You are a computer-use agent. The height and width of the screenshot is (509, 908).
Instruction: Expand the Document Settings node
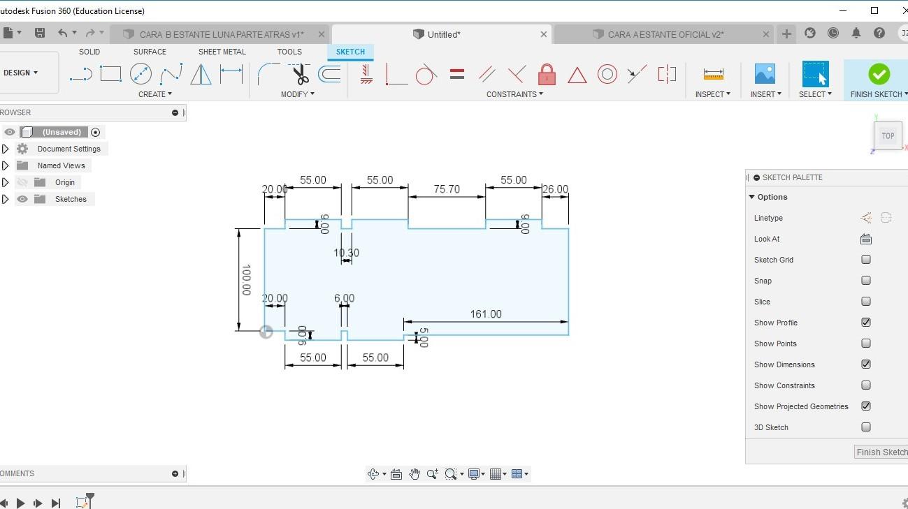(x=6, y=149)
